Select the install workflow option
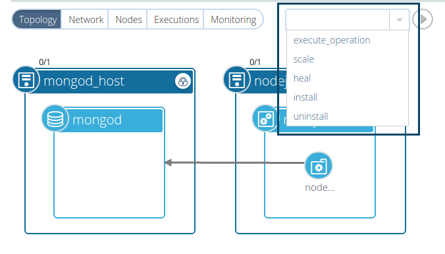445x254 pixels. coord(305,97)
